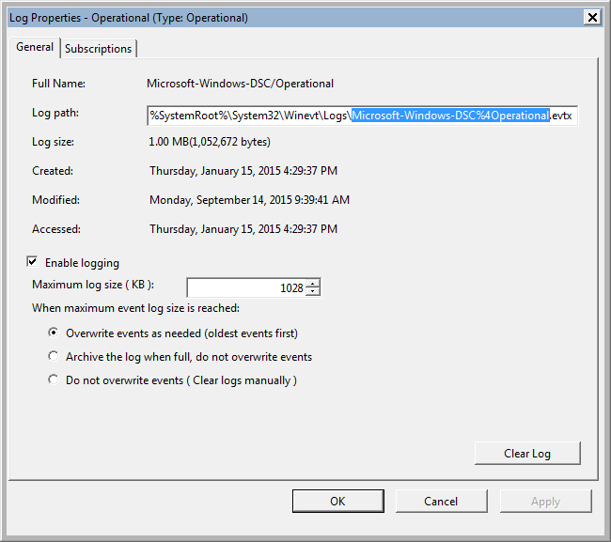Image resolution: width=611 pixels, height=542 pixels.
Task: Click the Full Name value Microsoft-Windows-DSC/Operational
Action: point(242,84)
